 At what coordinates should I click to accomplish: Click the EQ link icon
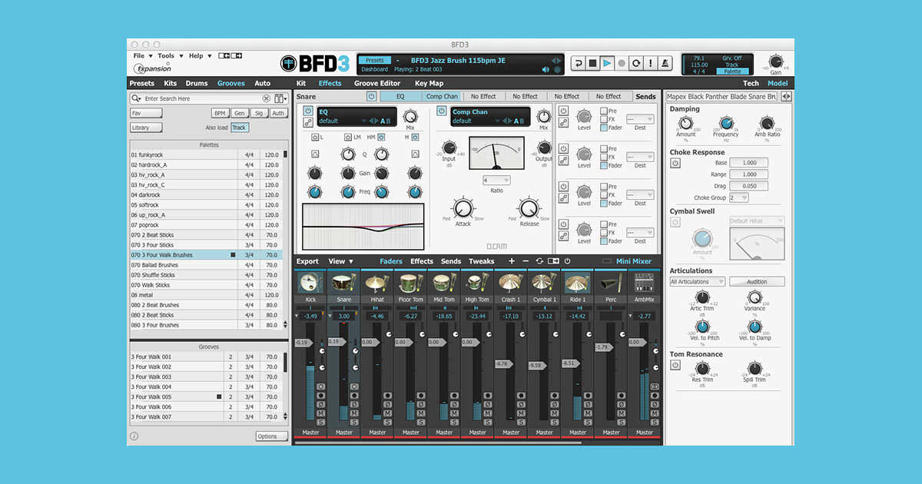point(308,122)
